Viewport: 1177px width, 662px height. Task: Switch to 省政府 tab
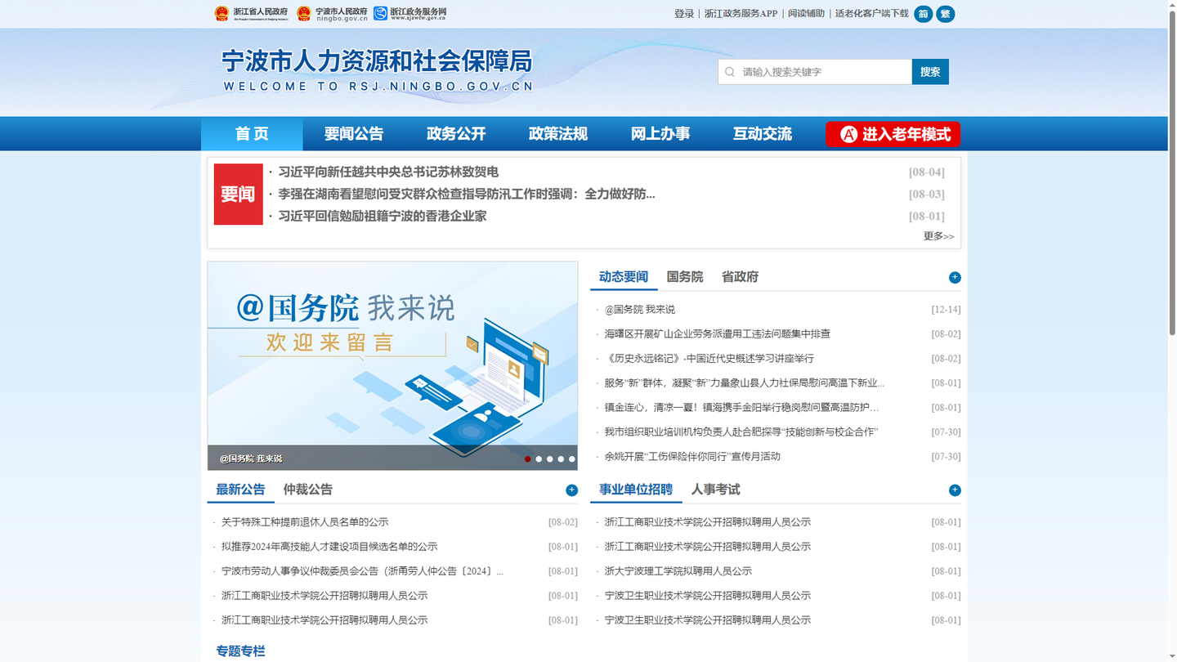coord(740,277)
